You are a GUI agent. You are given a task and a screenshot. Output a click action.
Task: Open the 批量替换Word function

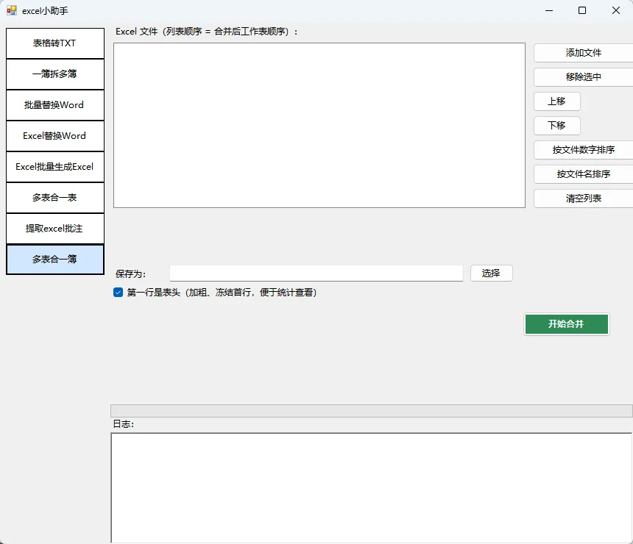tap(55, 105)
